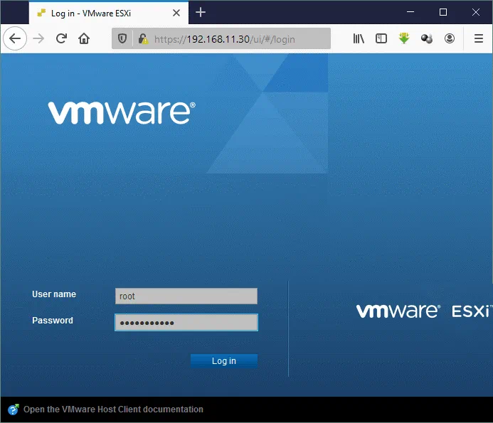Screen dimensions: 493x423
Task: Go to the browser Home page
Action: pos(84,39)
